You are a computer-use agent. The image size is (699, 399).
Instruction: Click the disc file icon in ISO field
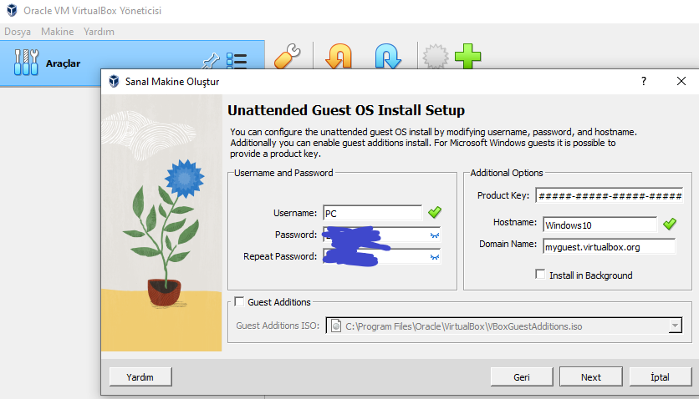pyautogui.click(x=336, y=326)
